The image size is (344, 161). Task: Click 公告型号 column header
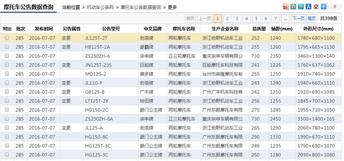(111, 29)
